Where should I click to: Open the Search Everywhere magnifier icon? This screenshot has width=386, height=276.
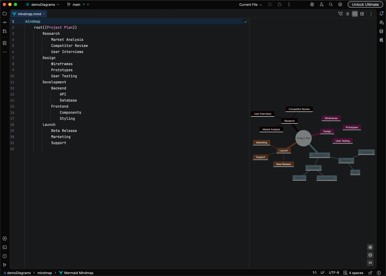[331, 4]
